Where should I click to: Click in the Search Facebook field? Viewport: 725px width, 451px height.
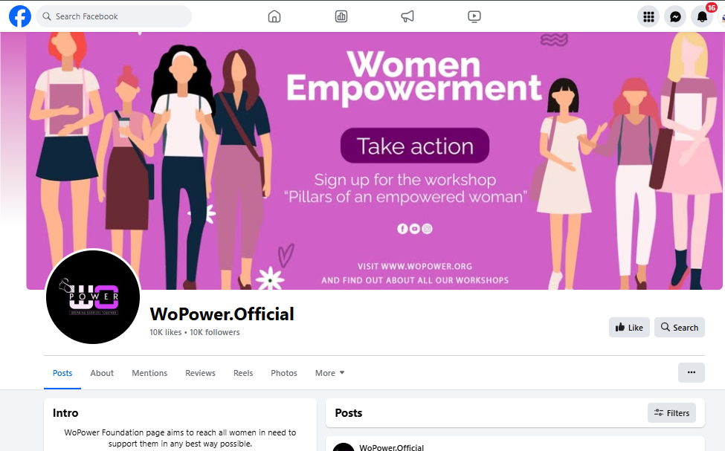114,16
